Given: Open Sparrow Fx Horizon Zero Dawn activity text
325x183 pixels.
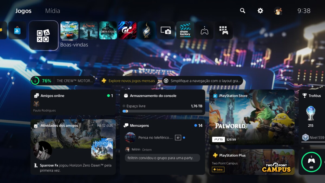Looking at the screenshot, I should [76, 168].
